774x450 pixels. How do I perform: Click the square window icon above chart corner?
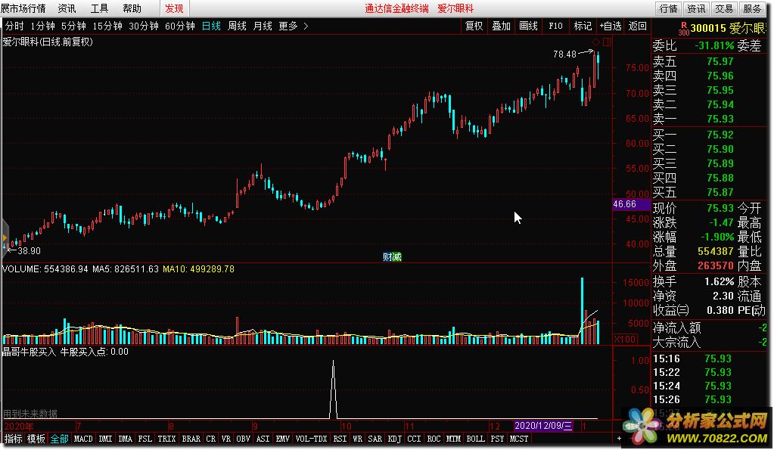607,42
